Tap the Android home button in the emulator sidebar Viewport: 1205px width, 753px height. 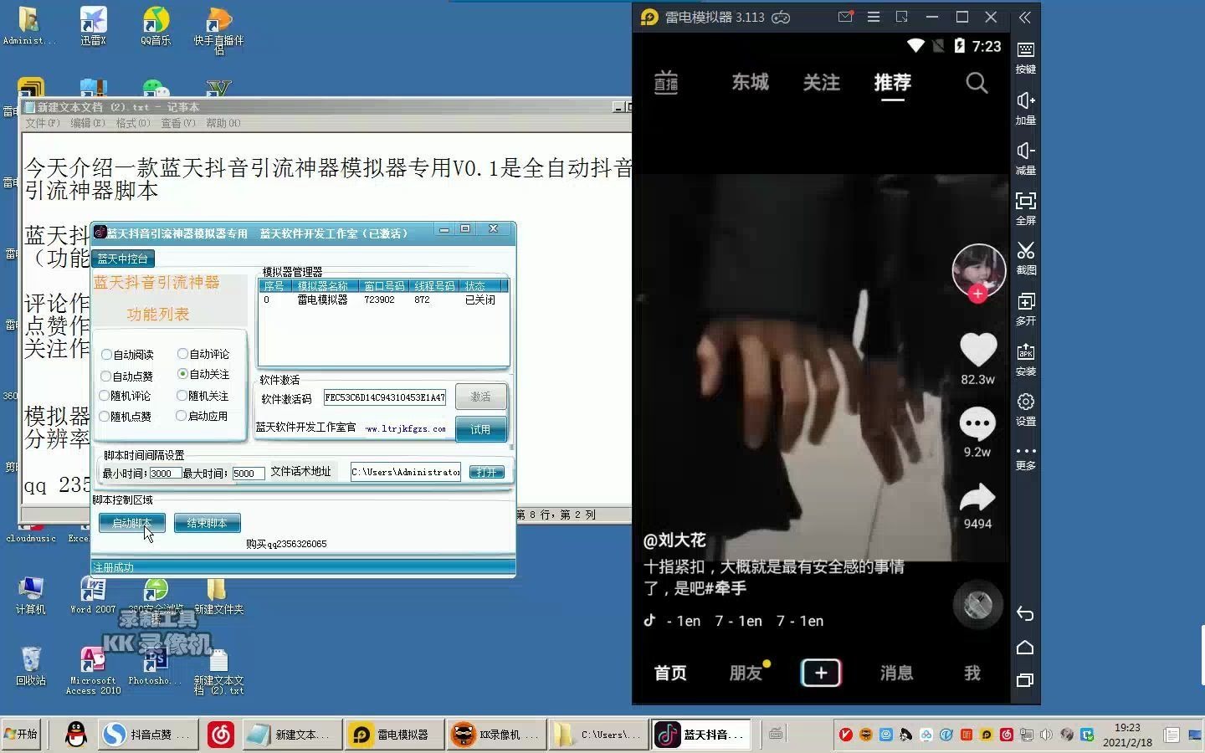pyautogui.click(x=1025, y=648)
